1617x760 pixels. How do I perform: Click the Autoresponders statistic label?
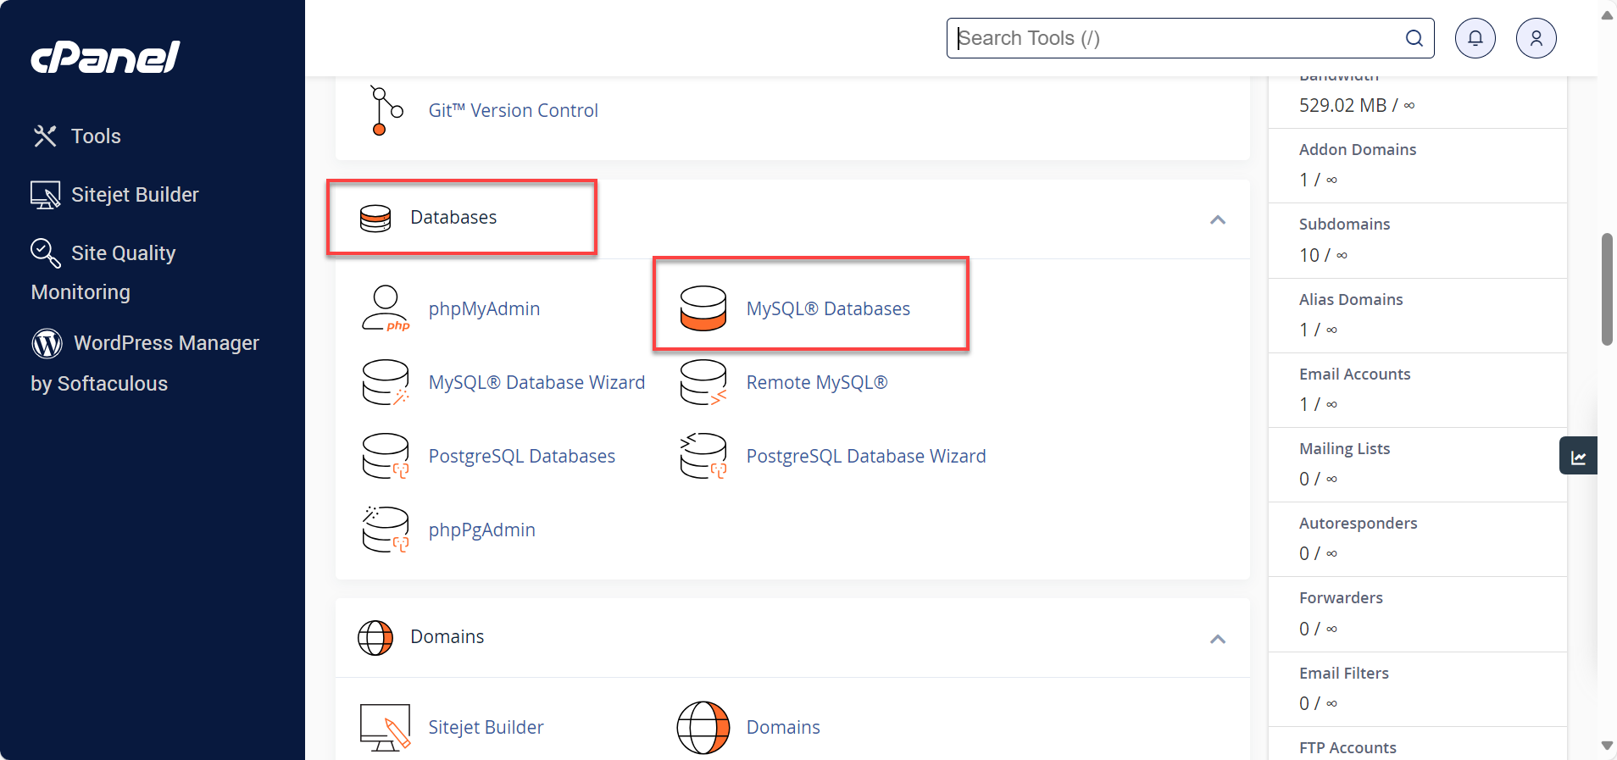point(1358,523)
